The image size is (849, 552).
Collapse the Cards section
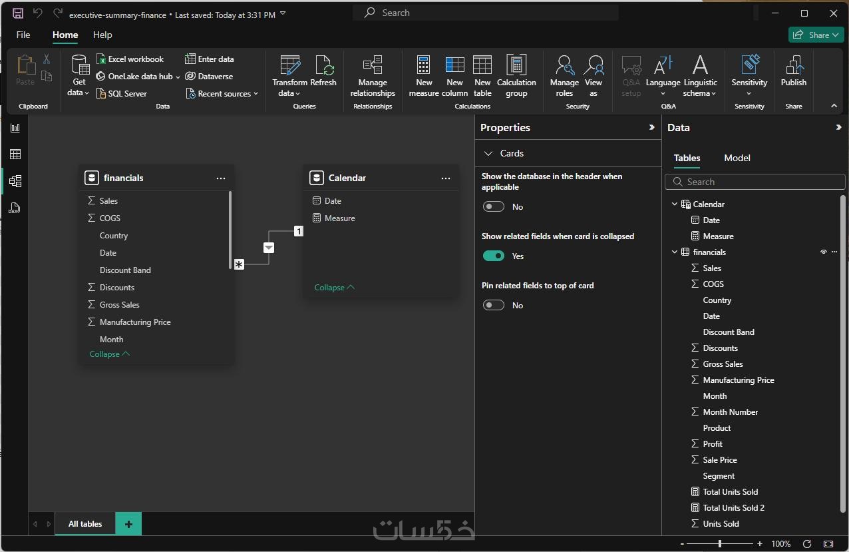(x=488, y=153)
